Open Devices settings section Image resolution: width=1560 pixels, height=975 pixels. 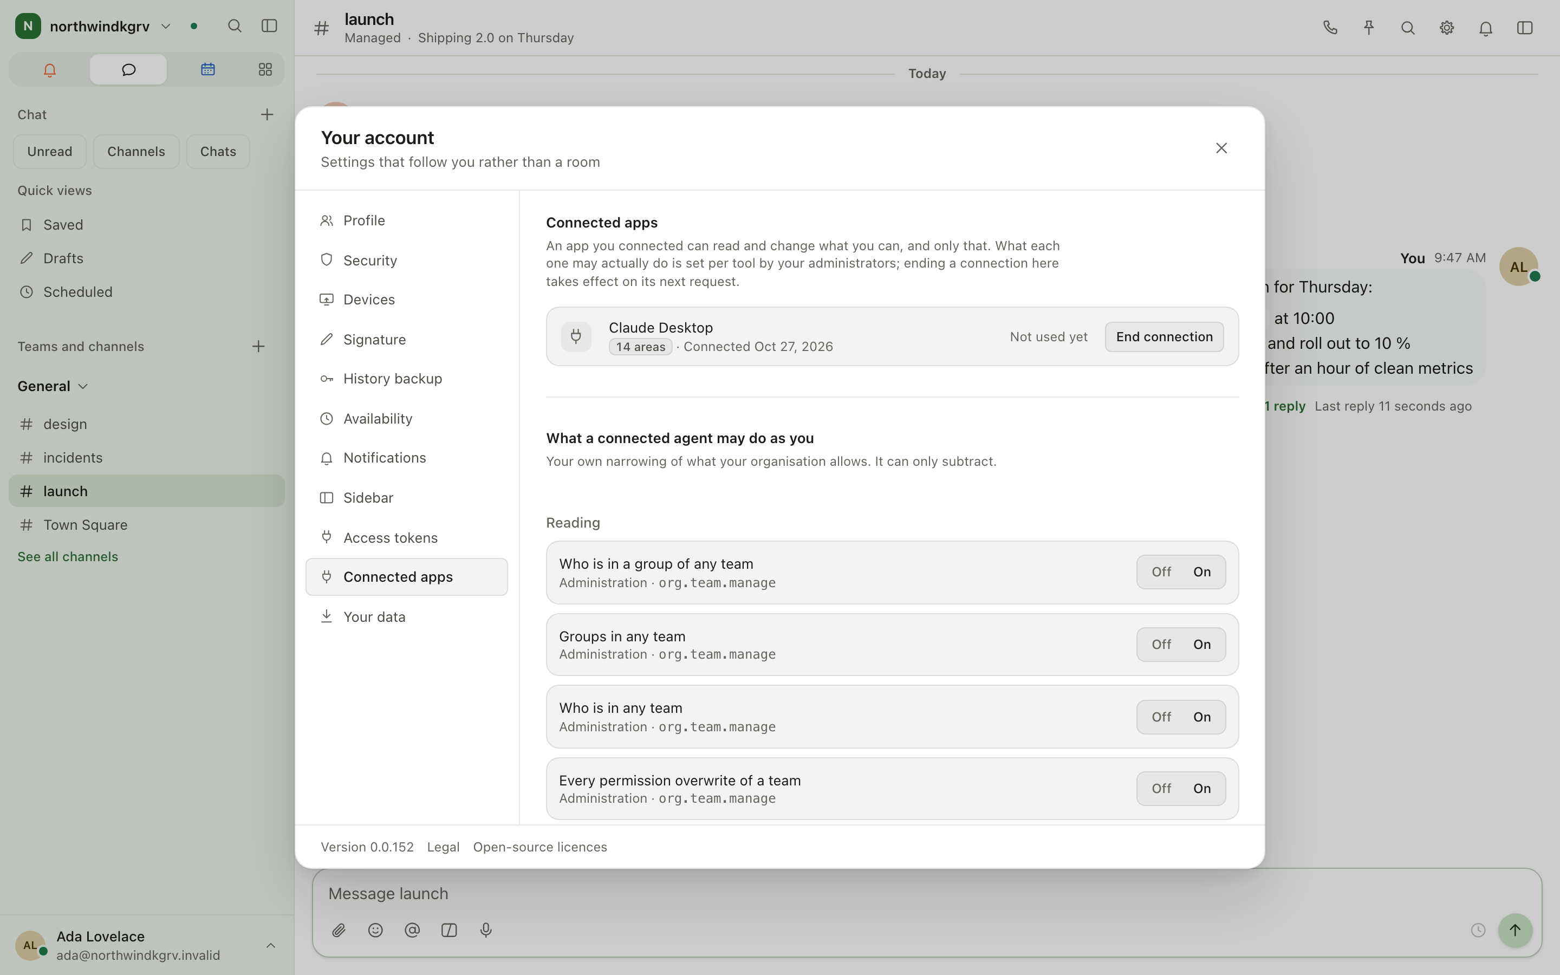coord(407,300)
